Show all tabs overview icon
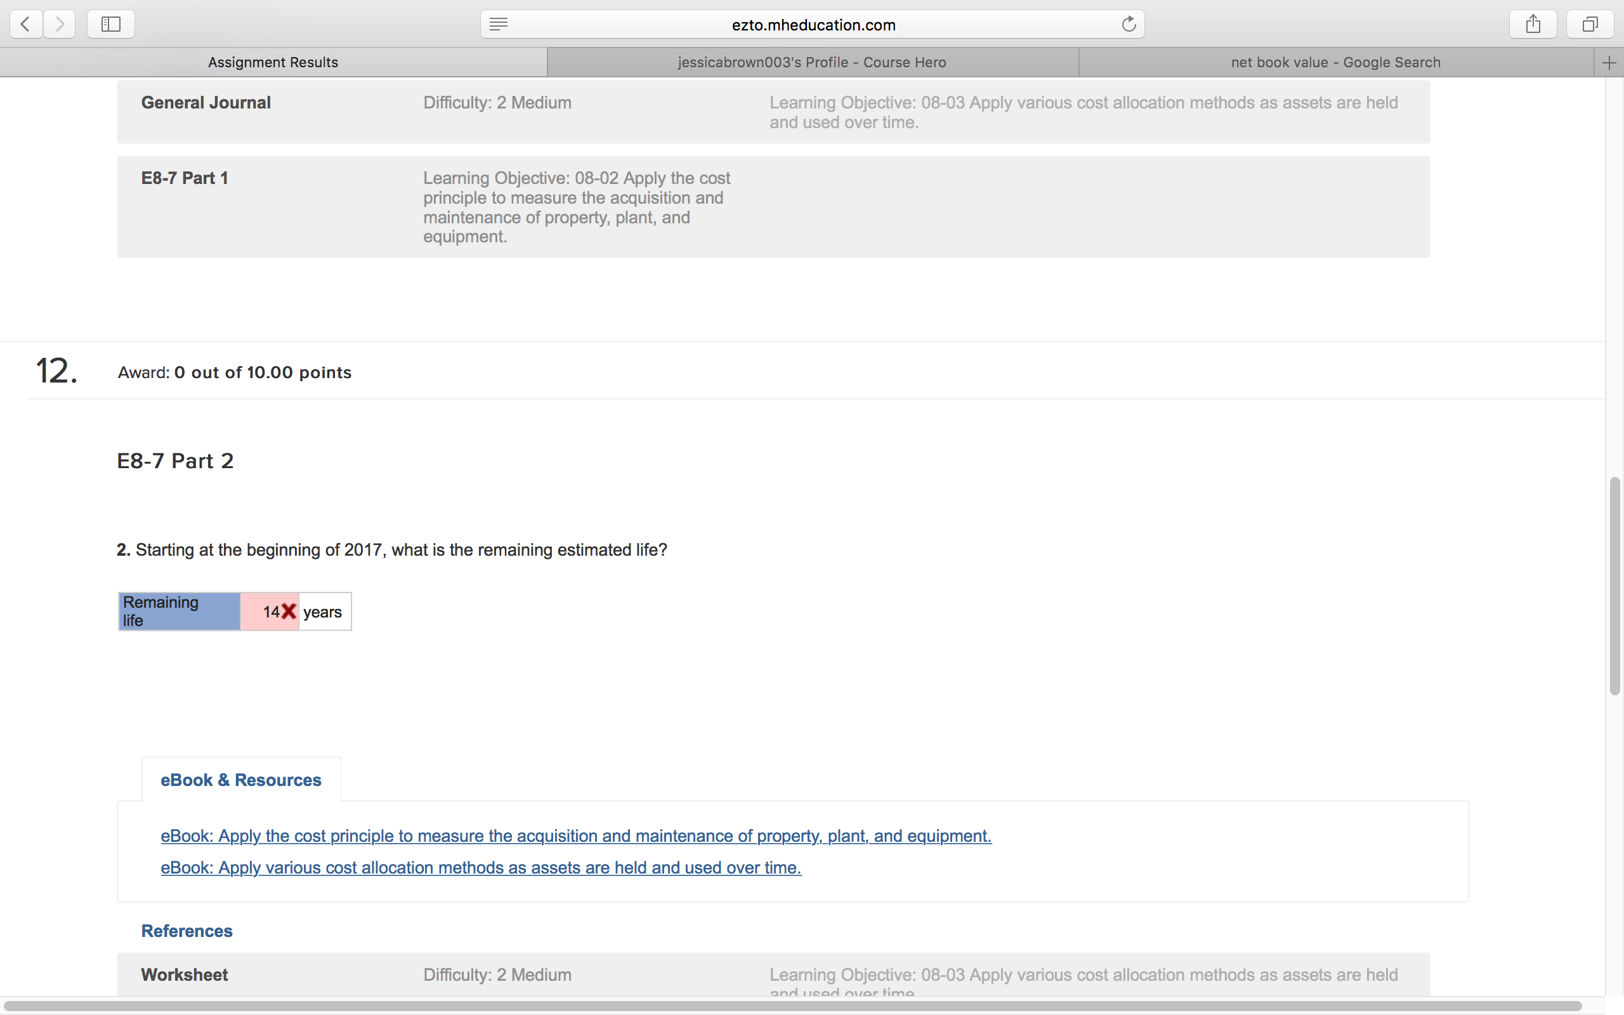1624x1015 pixels. [1590, 25]
